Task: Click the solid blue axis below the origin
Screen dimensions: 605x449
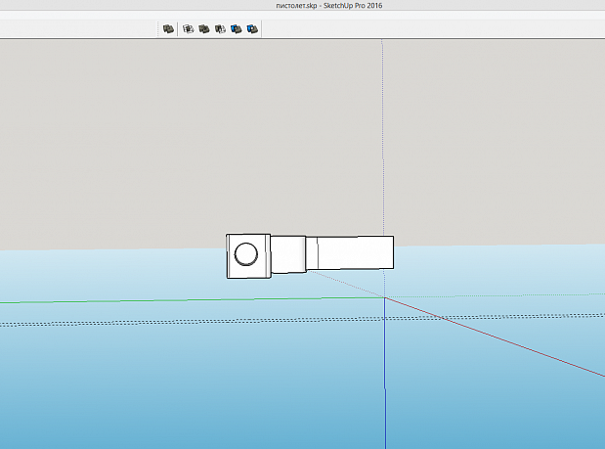Action: [x=385, y=373]
